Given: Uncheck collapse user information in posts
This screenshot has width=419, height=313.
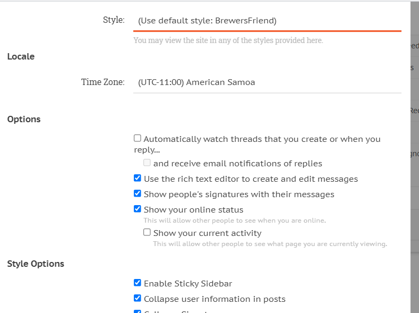Looking at the screenshot, I should (138, 299).
